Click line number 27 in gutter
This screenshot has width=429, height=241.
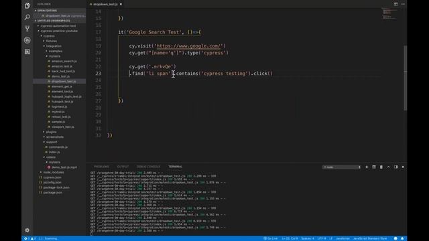(99, 101)
